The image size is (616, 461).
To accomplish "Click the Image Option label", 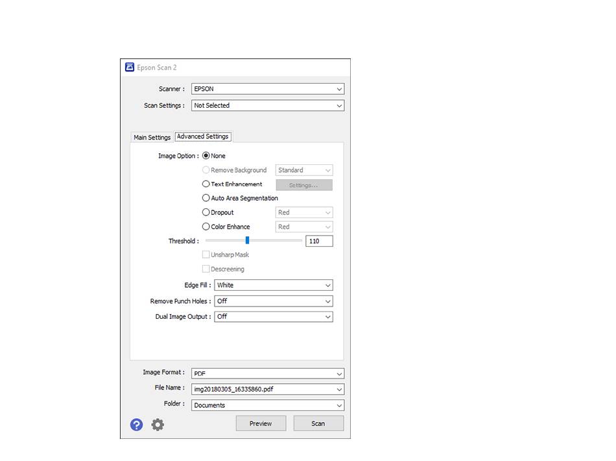I will coord(178,156).
